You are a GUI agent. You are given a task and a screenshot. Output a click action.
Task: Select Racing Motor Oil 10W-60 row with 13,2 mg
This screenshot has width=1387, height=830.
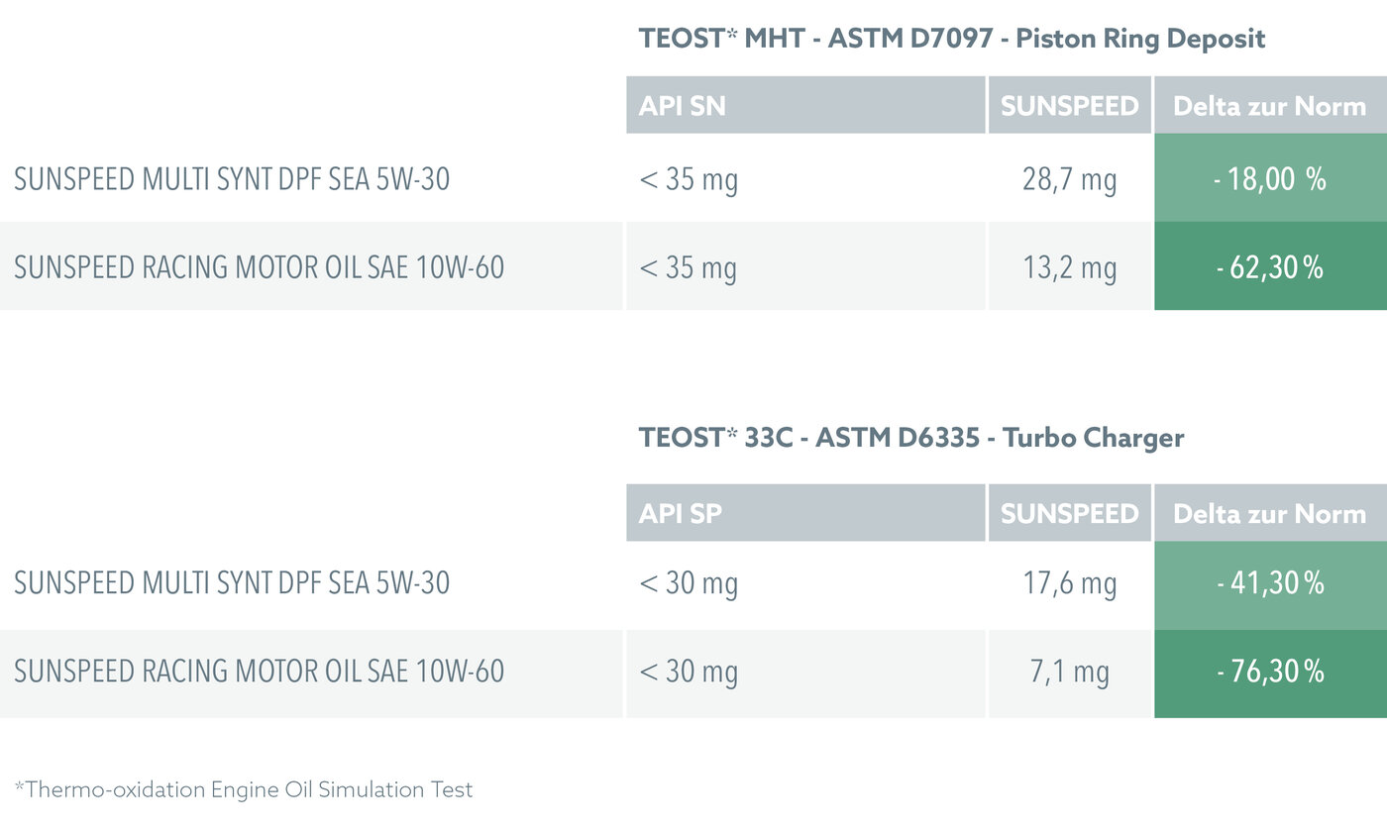(260, 267)
